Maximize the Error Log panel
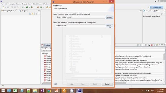Screen dimensions: 166x93 pyautogui.click(x=164, y=45)
